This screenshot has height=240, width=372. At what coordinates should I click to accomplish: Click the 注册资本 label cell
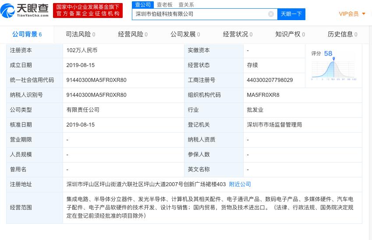(35, 50)
